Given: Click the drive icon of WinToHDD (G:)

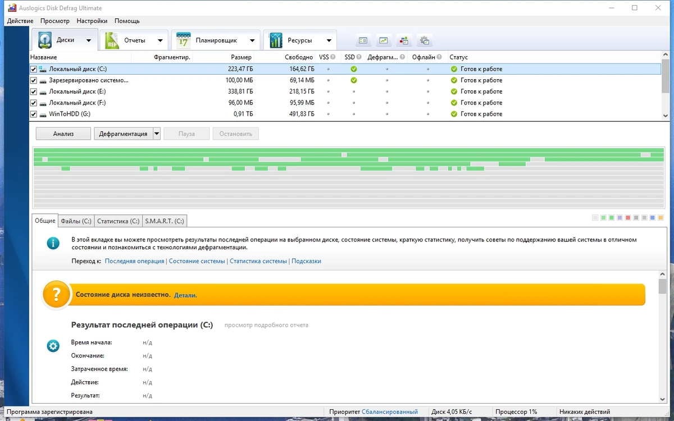Looking at the screenshot, I should click(43, 114).
